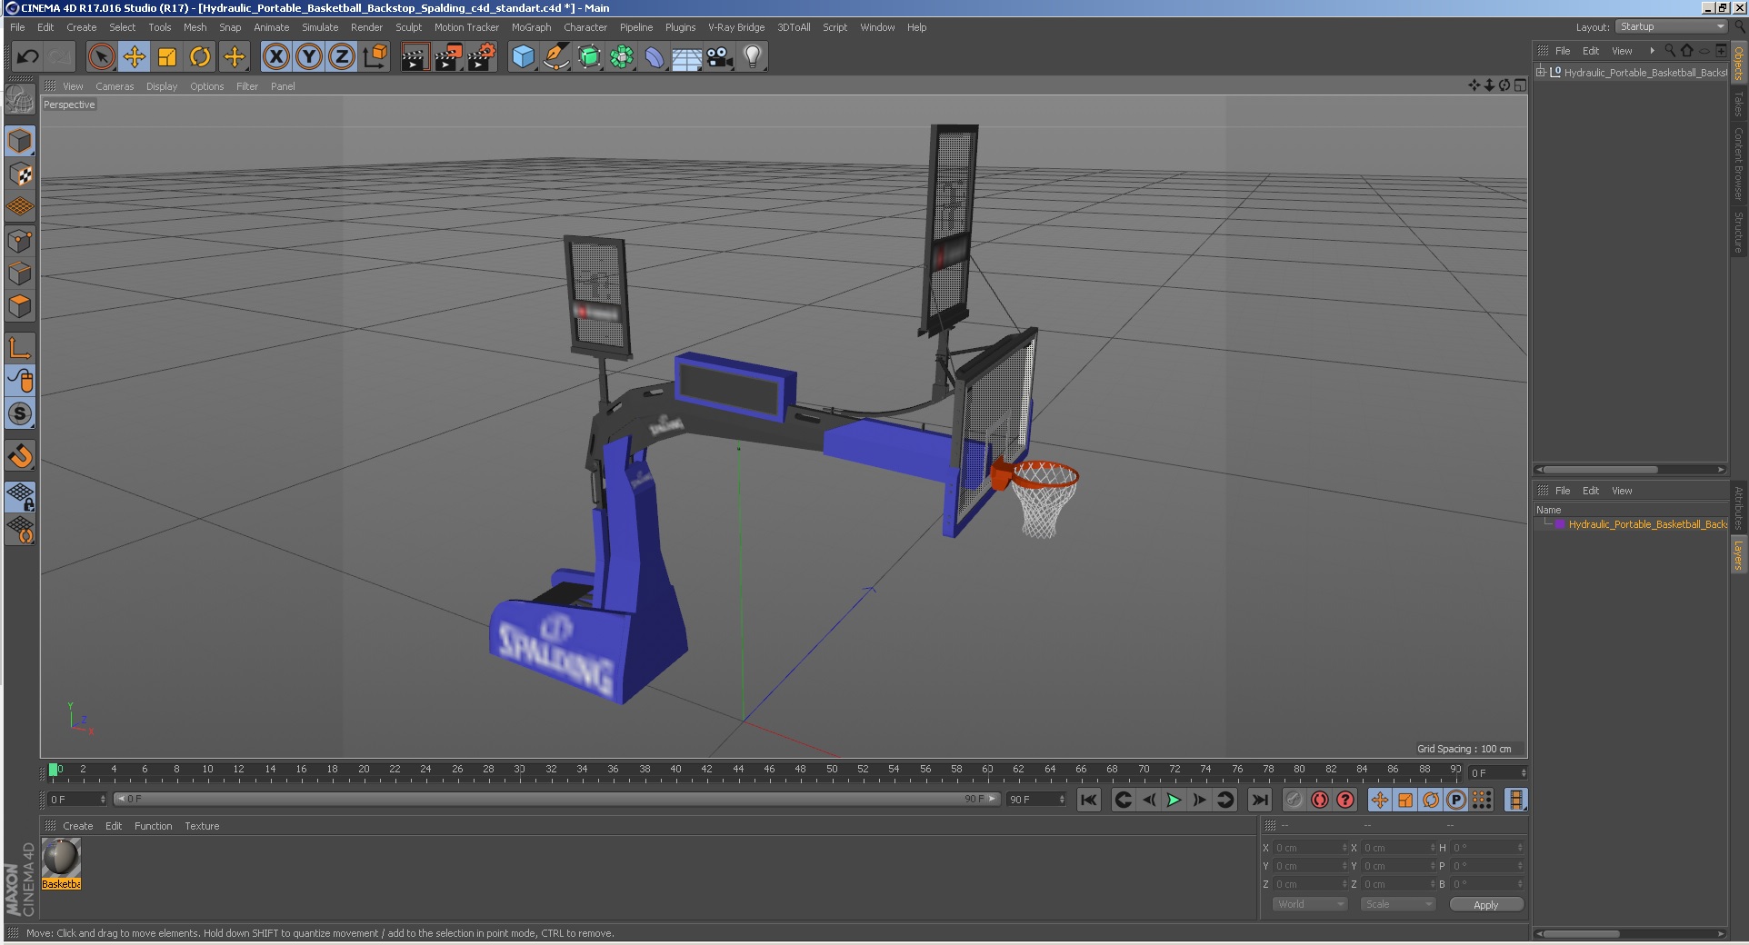Image resolution: width=1749 pixels, height=945 pixels.
Task: Open material manager Texture menu
Action: 202,826
